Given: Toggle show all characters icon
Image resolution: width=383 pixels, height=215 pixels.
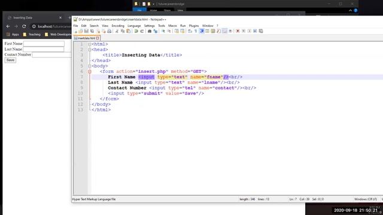Looking at the screenshot, I should tap(196, 31).
